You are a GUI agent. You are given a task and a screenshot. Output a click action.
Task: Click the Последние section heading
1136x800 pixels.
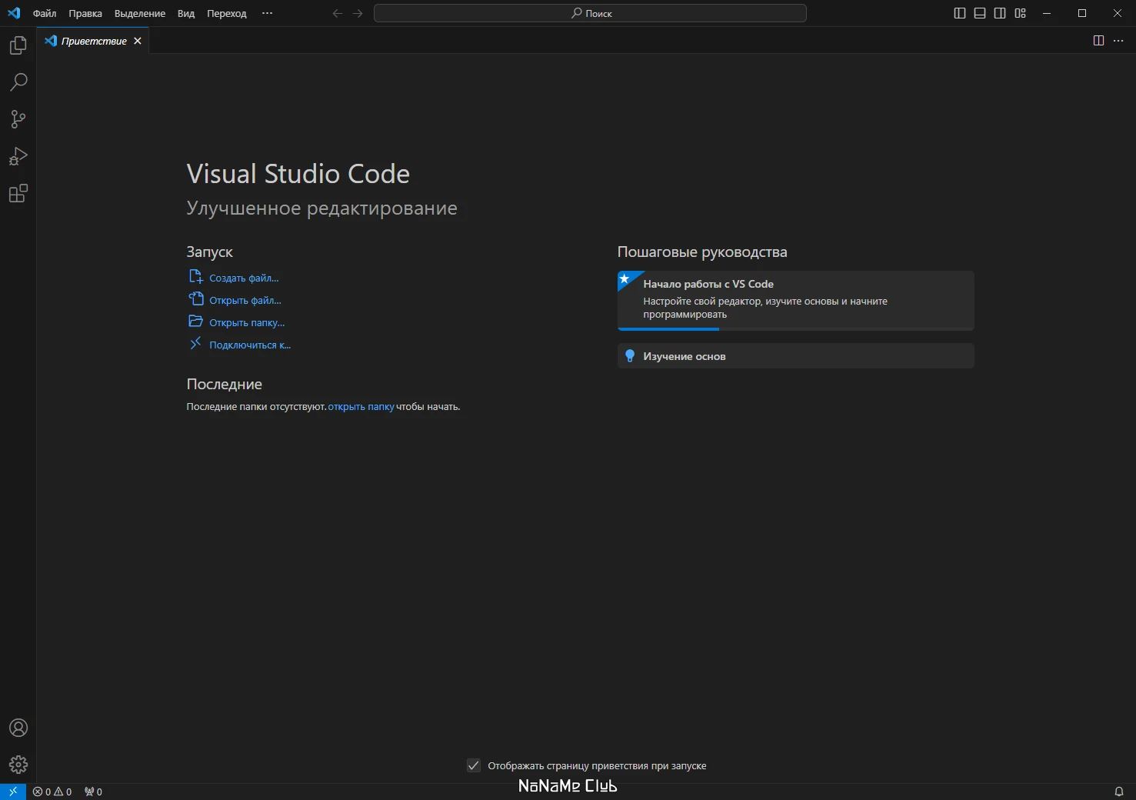pos(224,384)
